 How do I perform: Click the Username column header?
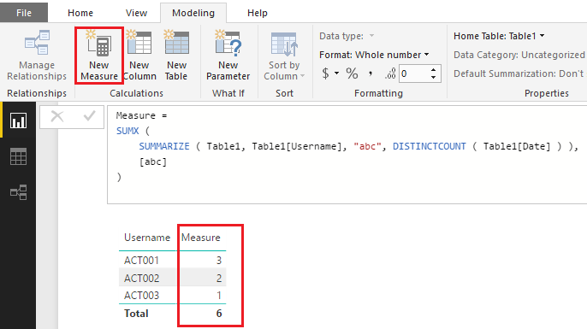coord(147,238)
